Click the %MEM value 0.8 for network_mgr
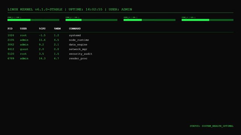 click(56, 49)
